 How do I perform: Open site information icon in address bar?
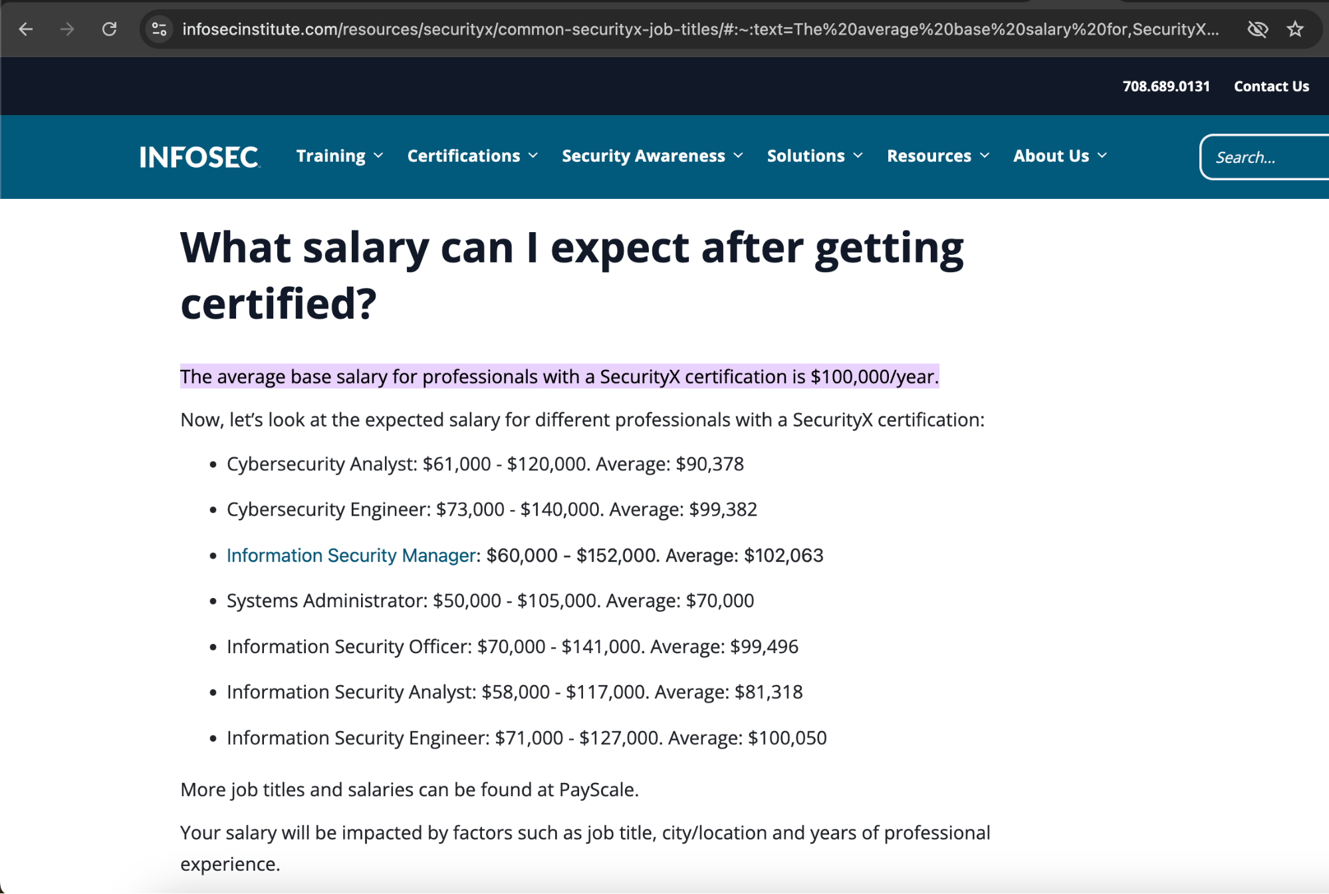pos(160,29)
